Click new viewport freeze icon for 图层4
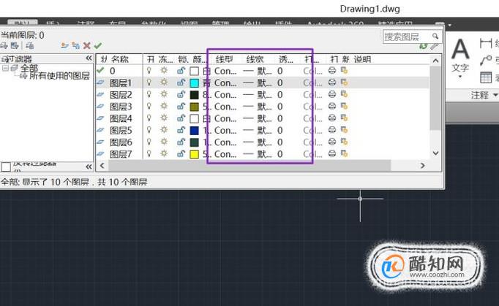This screenshot has height=306, width=499. [344, 118]
